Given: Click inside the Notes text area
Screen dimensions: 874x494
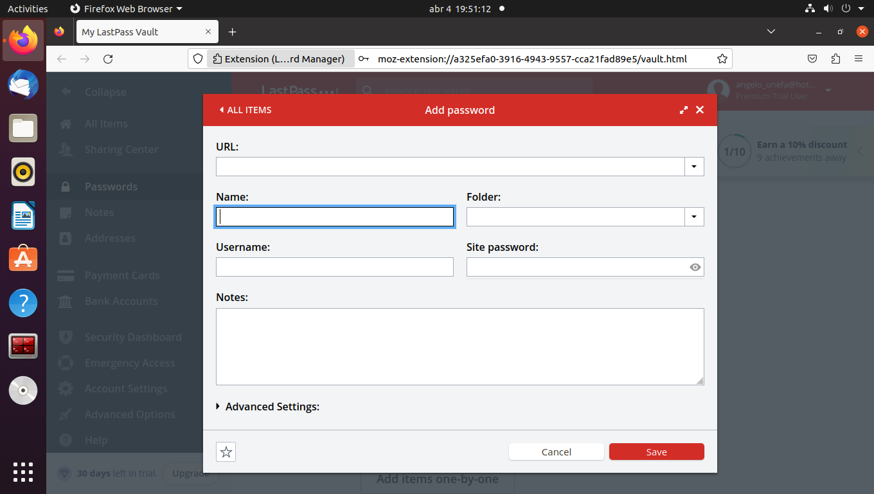Looking at the screenshot, I should pos(460,347).
